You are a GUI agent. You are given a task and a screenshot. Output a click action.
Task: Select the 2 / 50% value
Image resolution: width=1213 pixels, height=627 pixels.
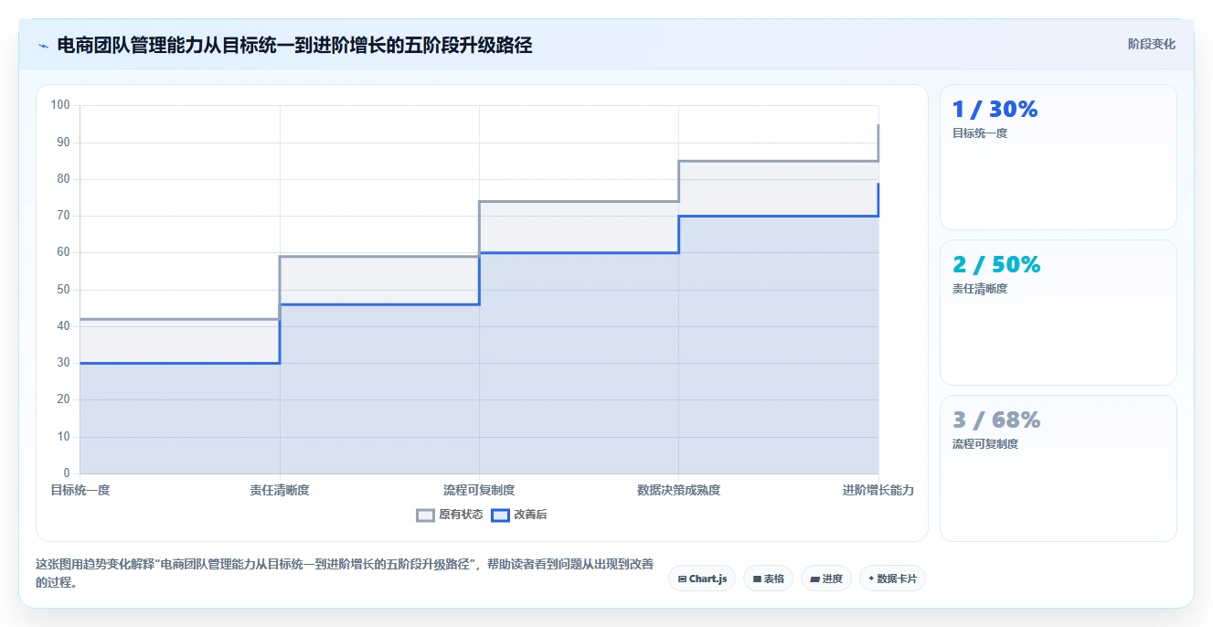(x=996, y=265)
